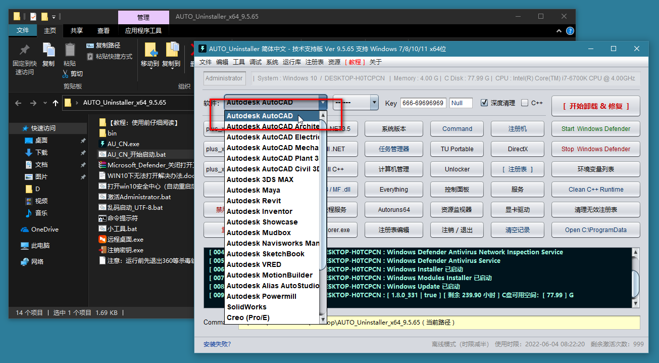Open 文件 menu in AUTO_Uninstaller

(206, 62)
